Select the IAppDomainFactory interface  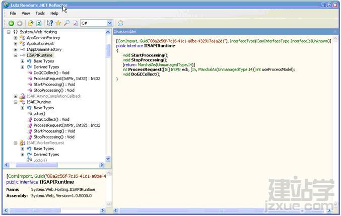[44, 49]
